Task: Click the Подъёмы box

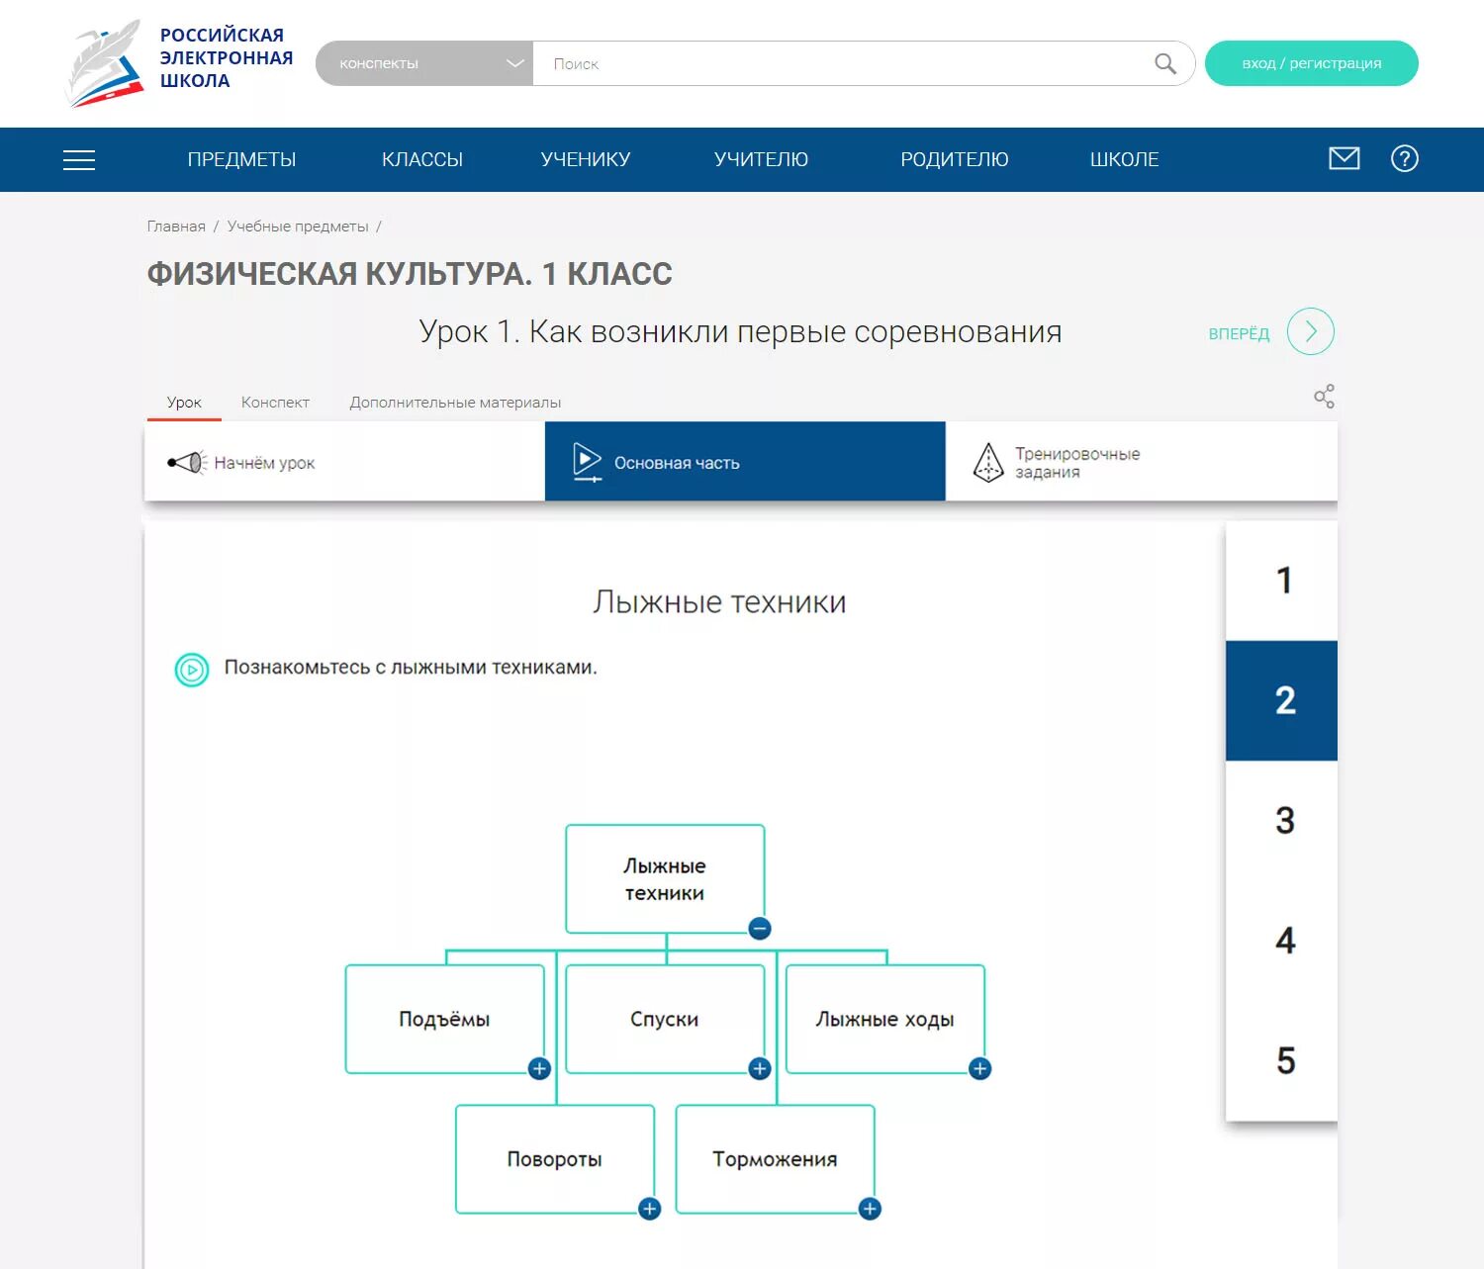Action: (445, 1020)
